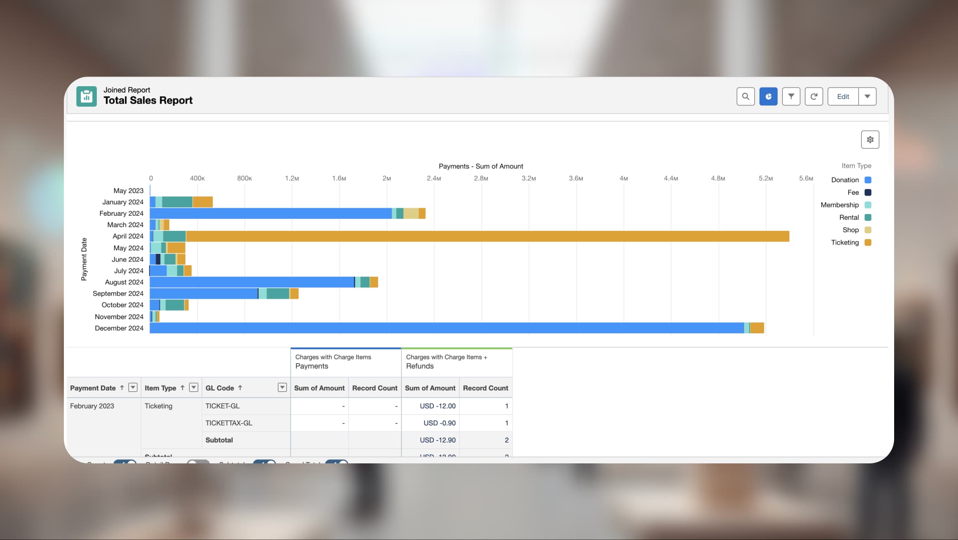Toggle the Grand Total switch

tap(336, 462)
